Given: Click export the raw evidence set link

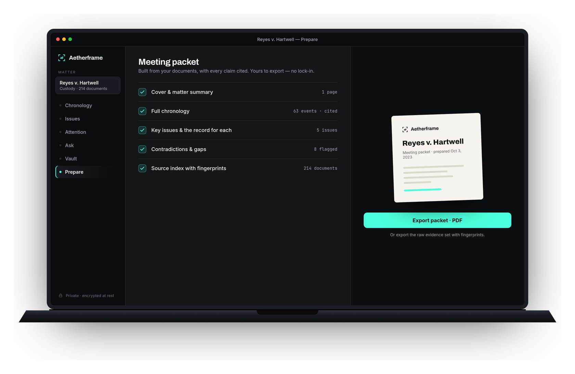Looking at the screenshot, I should click(x=437, y=235).
